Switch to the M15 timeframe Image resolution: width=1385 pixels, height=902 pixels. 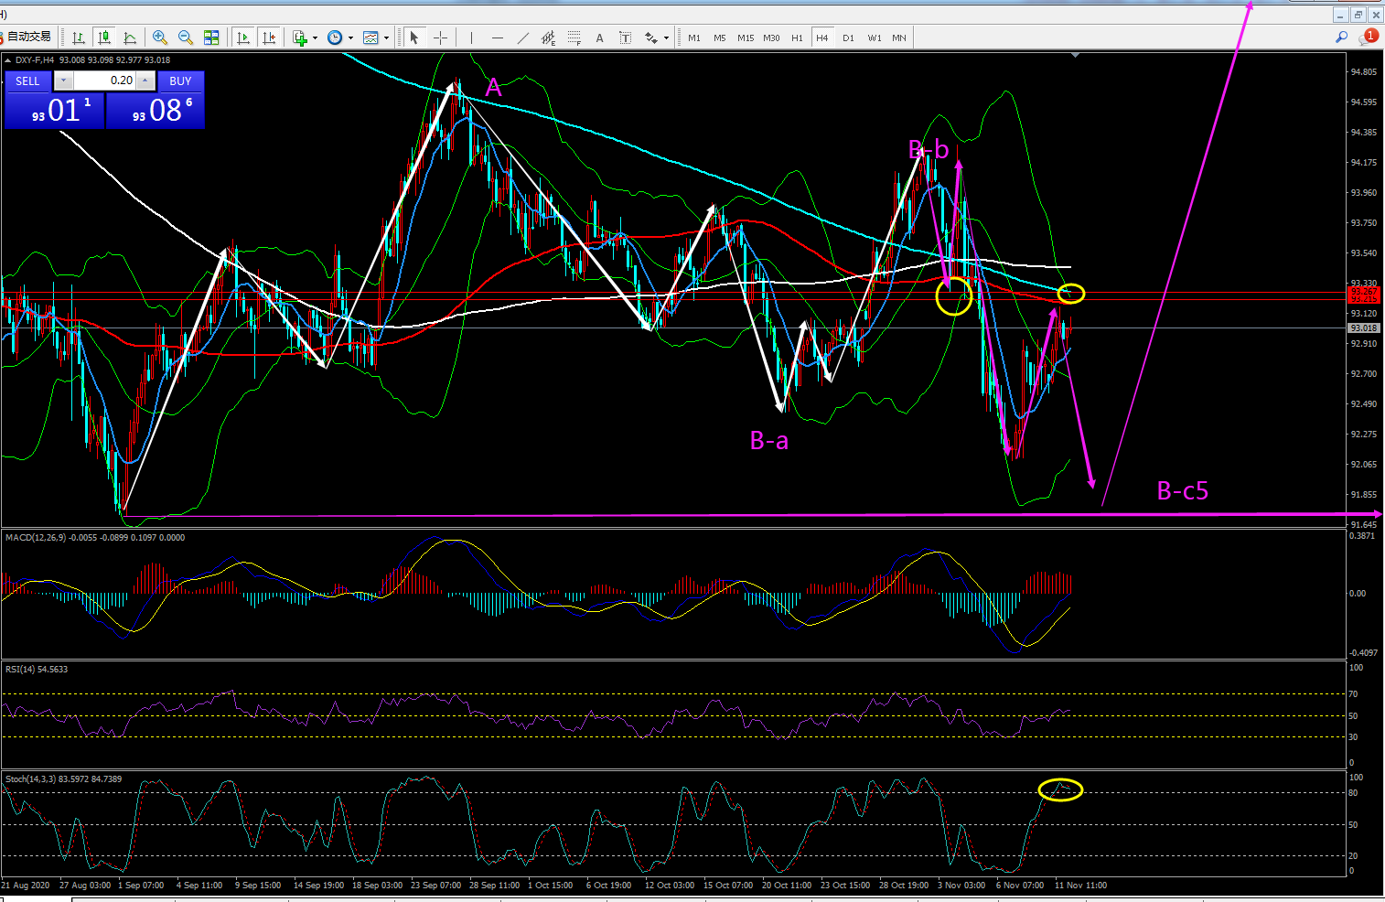point(746,38)
